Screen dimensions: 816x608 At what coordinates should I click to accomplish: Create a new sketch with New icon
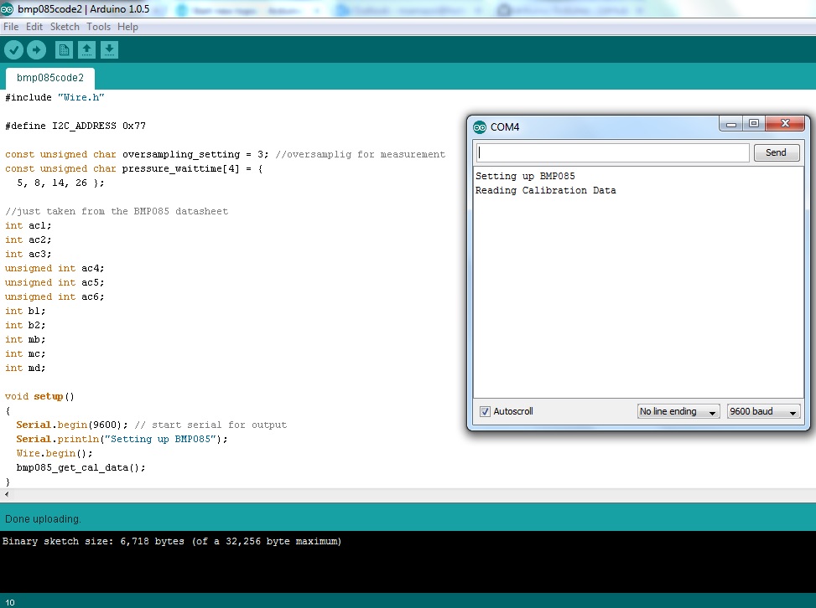point(64,50)
